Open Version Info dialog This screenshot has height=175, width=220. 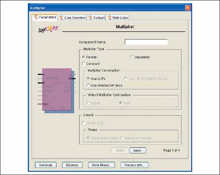coord(134,165)
